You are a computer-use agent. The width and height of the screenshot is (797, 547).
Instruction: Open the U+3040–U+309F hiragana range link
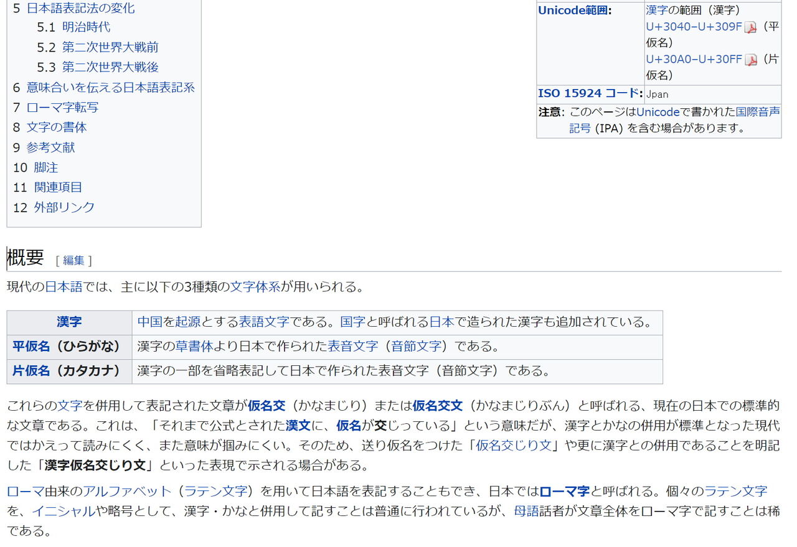click(x=694, y=27)
